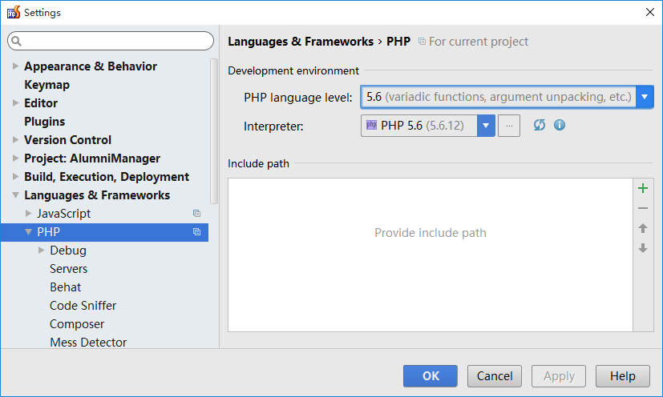Image resolution: width=663 pixels, height=397 pixels.
Task: Expand the Appearance & Behavior section
Action: (x=15, y=66)
